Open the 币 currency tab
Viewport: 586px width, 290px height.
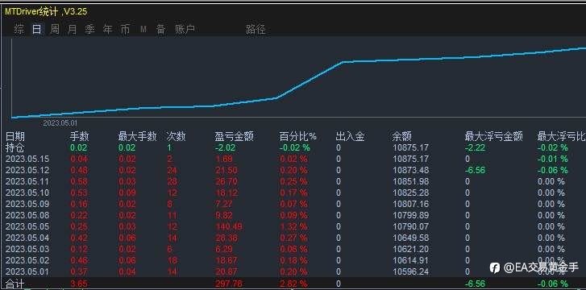pos(126,29)
